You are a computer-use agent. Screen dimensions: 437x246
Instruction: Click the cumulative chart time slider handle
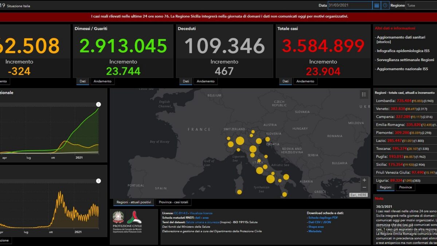click(98, 105)
